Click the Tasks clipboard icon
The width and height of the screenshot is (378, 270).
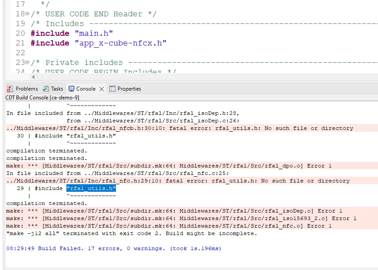(46, 89)
